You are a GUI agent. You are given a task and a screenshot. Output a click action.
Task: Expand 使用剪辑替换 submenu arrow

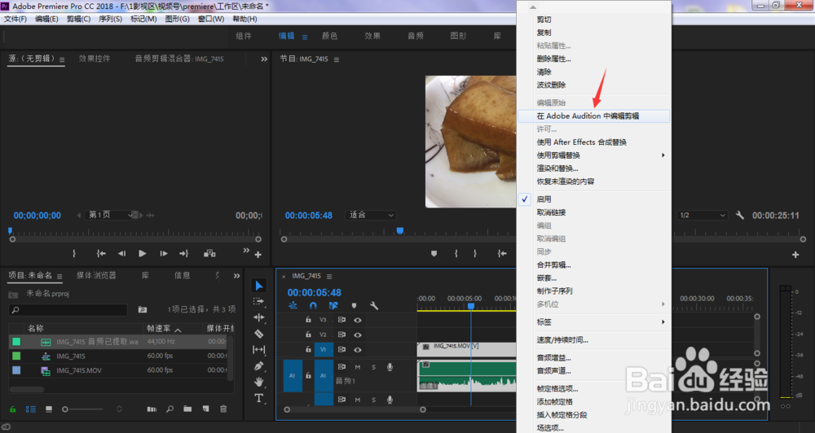click(663, 155)
